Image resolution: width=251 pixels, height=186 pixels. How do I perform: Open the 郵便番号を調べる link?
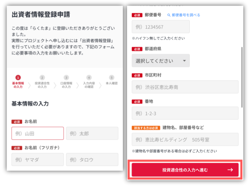(186, 15)
